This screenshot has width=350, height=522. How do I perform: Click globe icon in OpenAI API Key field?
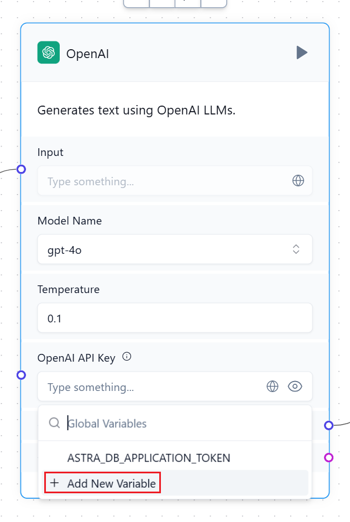[273, 387]
